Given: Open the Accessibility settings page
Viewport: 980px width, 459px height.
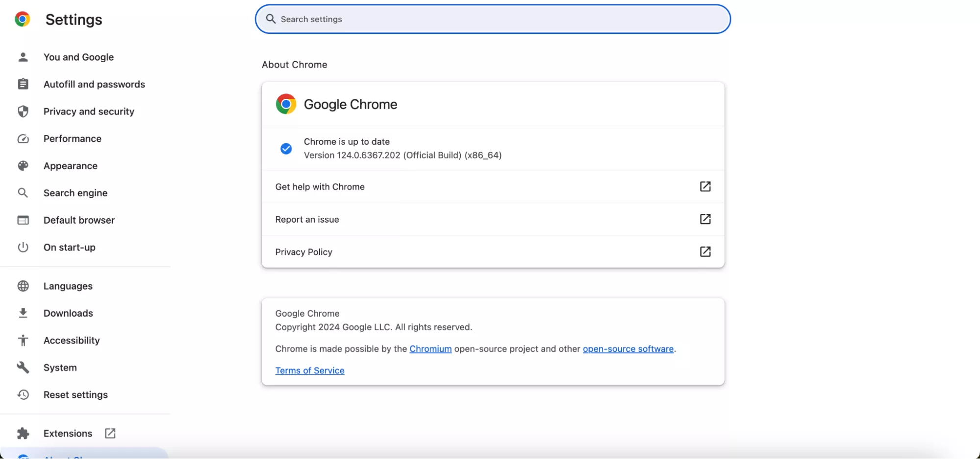Looking at the screenshot, I should click(x=72, y=341).
